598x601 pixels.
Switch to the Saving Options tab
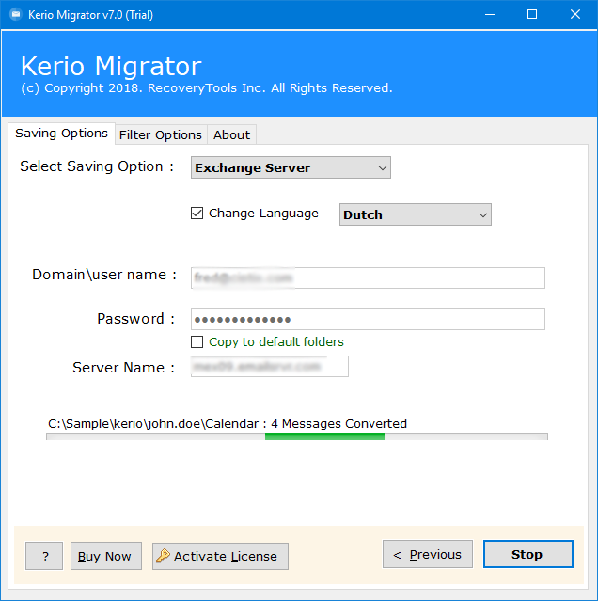(61, 134)
